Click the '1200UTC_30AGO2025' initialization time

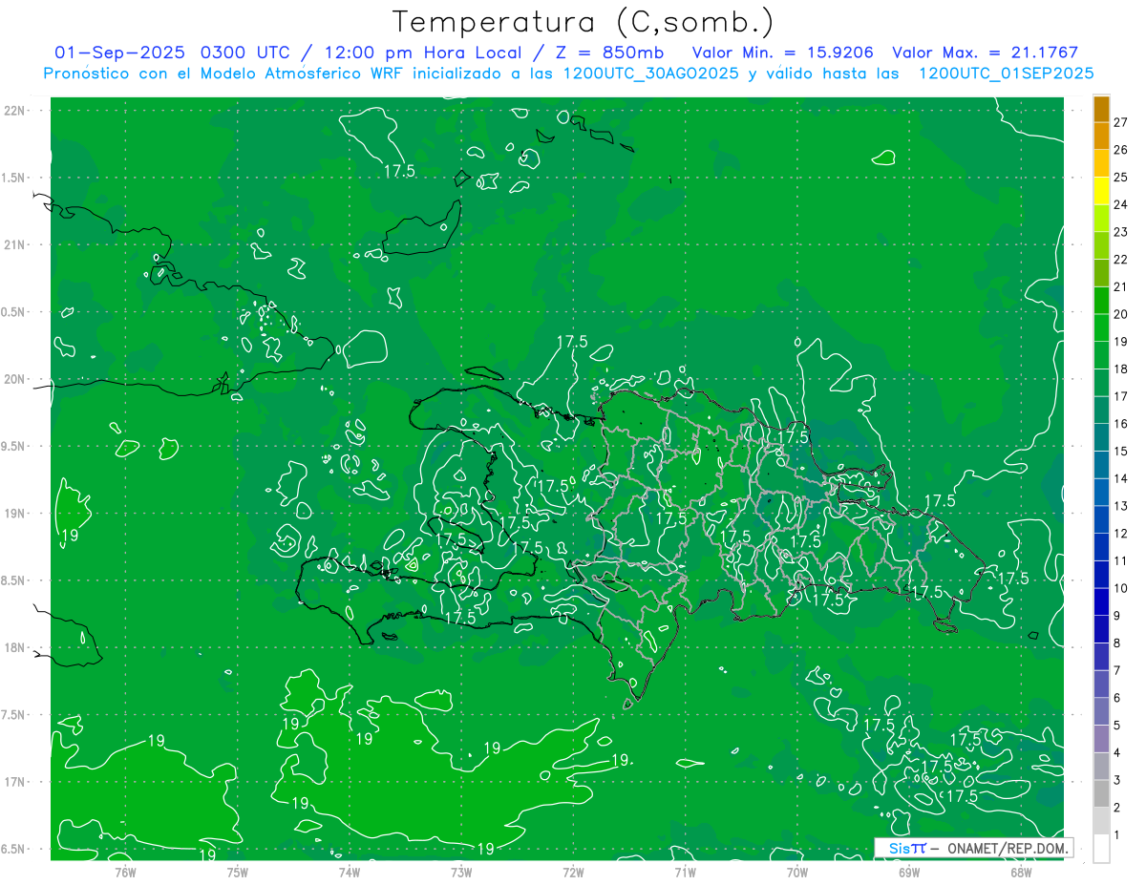point(649,74)
